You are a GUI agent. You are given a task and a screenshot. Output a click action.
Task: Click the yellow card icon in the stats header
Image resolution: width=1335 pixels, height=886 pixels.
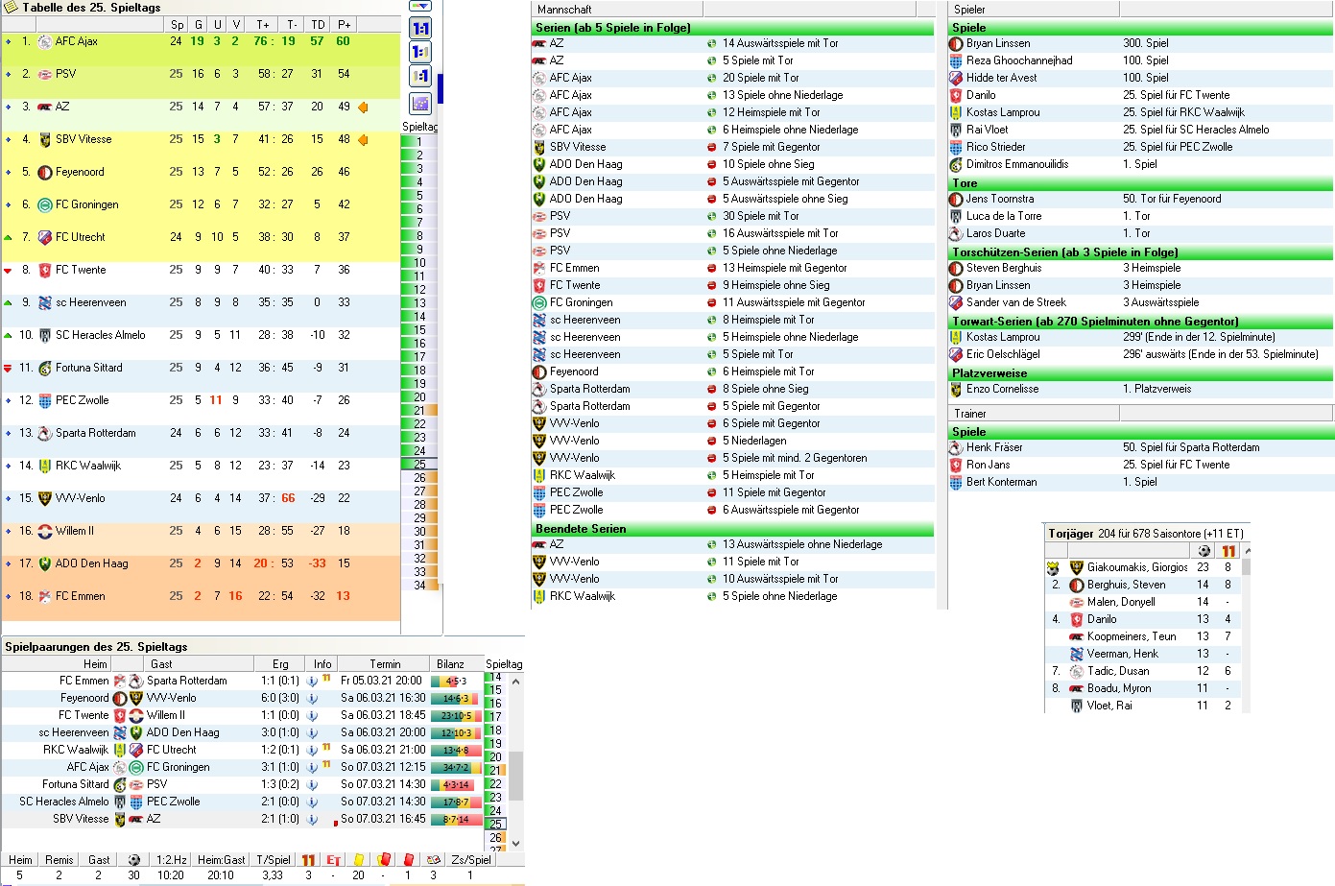tap(358, 860)
